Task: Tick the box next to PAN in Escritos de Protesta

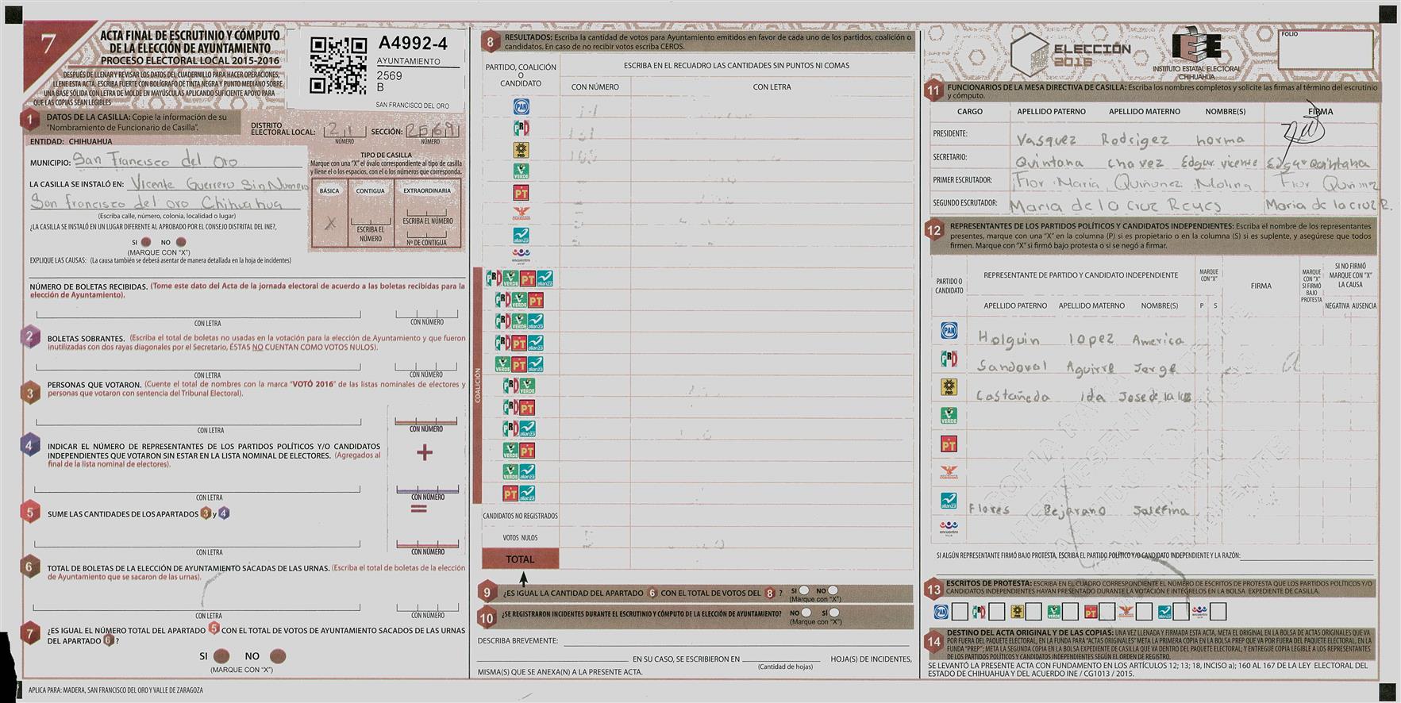Action: pyautogui.click(x=960, y=612)
